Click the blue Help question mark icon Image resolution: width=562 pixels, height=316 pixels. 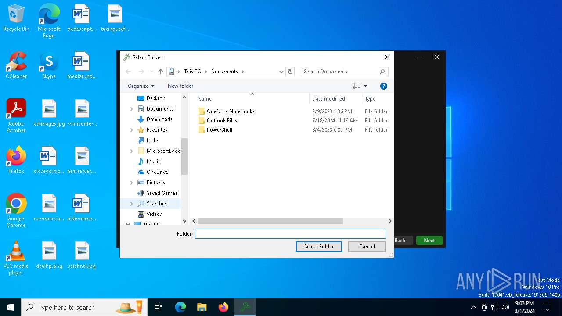[383, 86]
